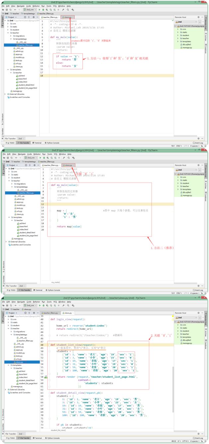The image size is (209, 444).
Task: Collapse templatetags folder in top window project tree
Action: click(x=11, y=39)
